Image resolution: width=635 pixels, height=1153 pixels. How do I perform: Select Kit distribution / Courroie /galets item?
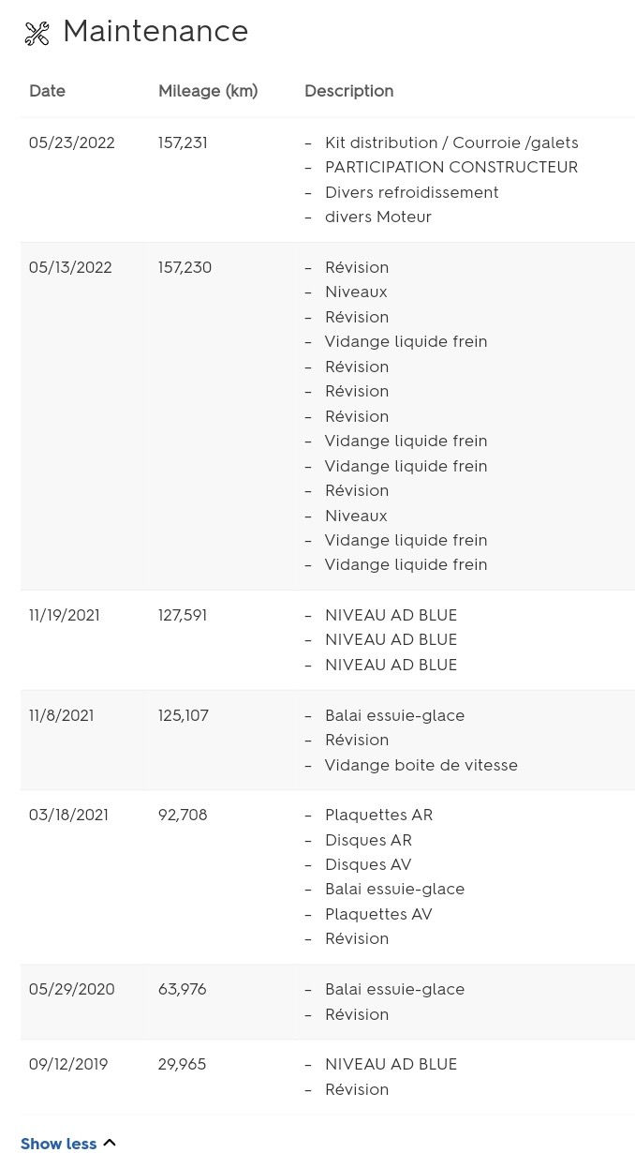[451, 142]
